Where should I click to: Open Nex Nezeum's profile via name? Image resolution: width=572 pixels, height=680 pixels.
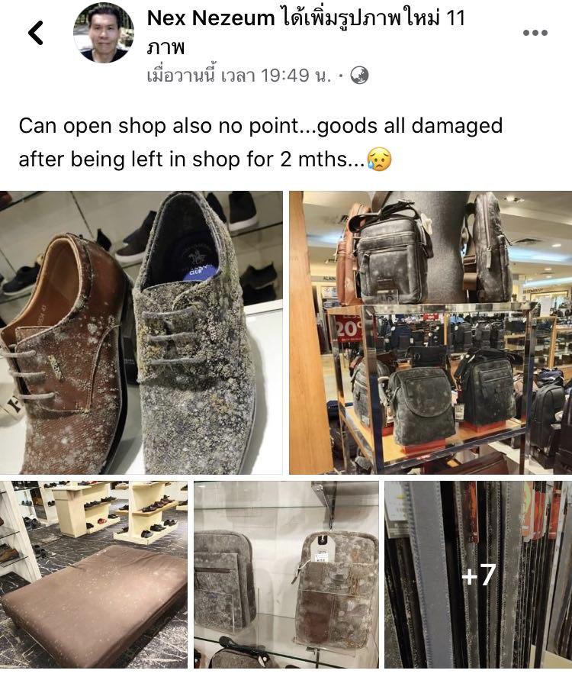click(x=211, y=18)
